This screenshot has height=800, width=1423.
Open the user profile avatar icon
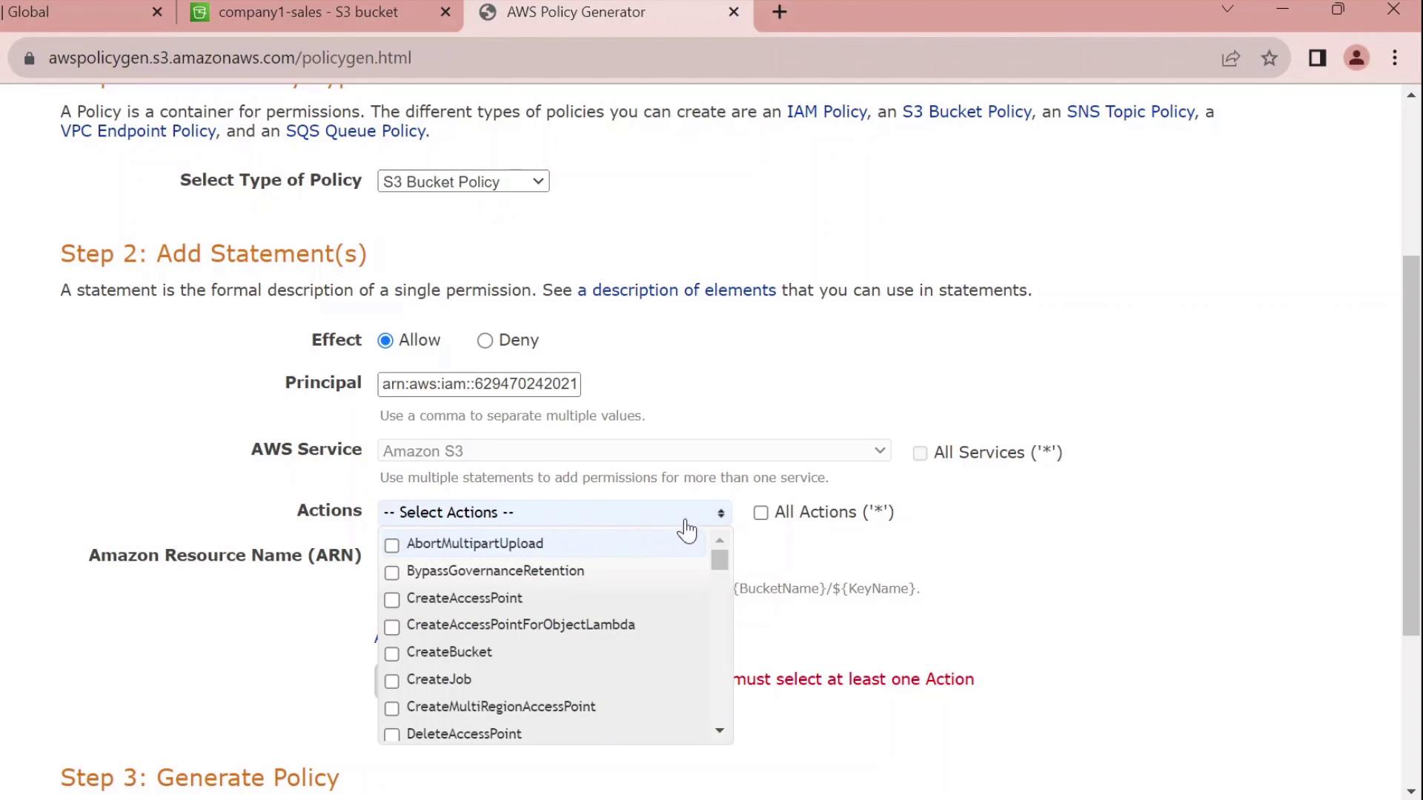1356,59
